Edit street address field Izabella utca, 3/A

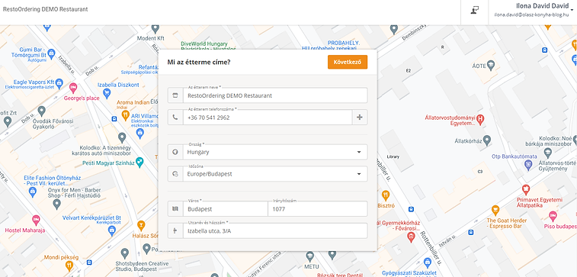pos(275,231)
